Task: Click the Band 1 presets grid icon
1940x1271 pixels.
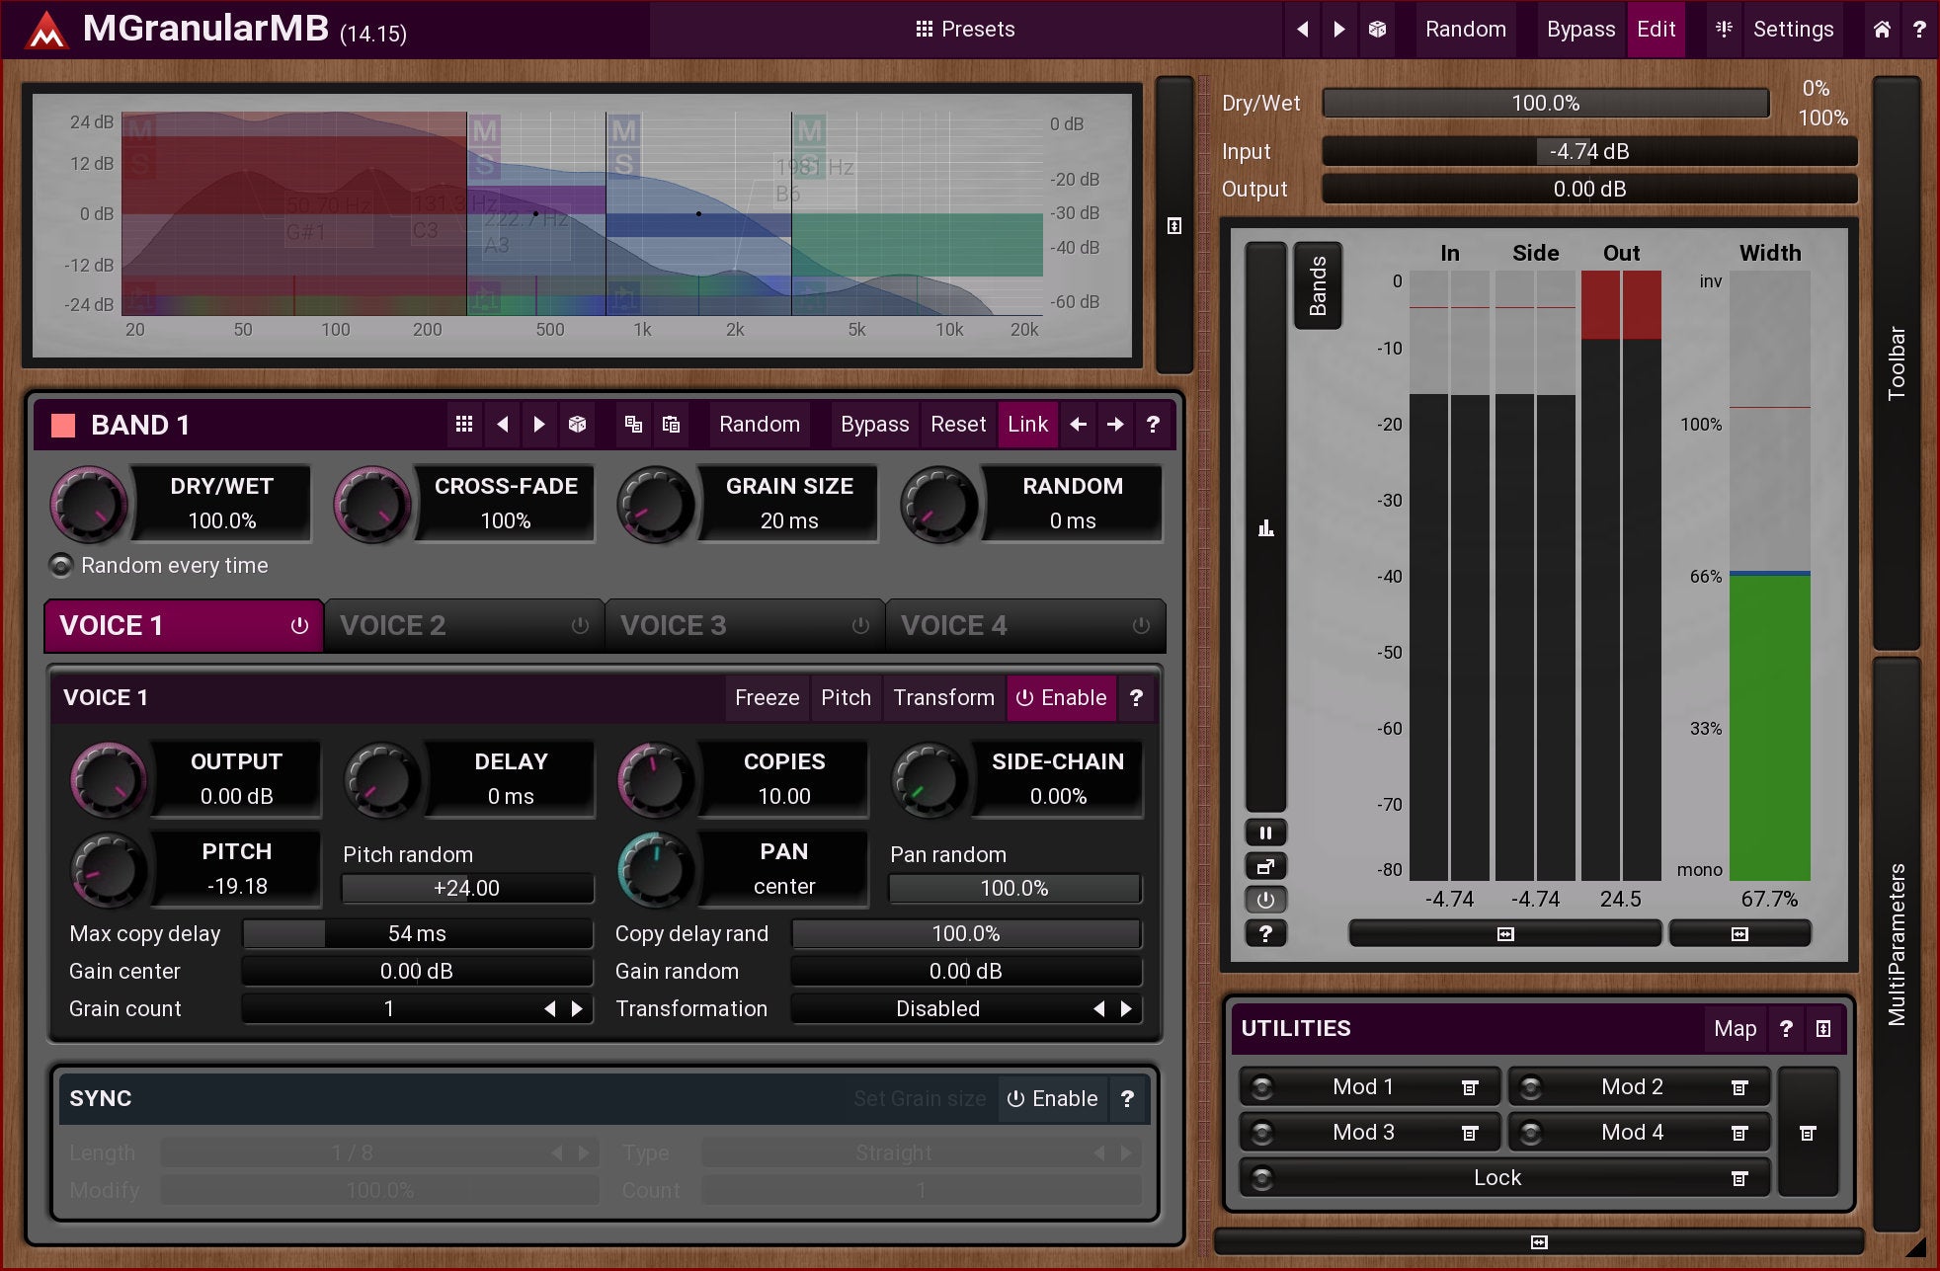Action: (464, 425)
